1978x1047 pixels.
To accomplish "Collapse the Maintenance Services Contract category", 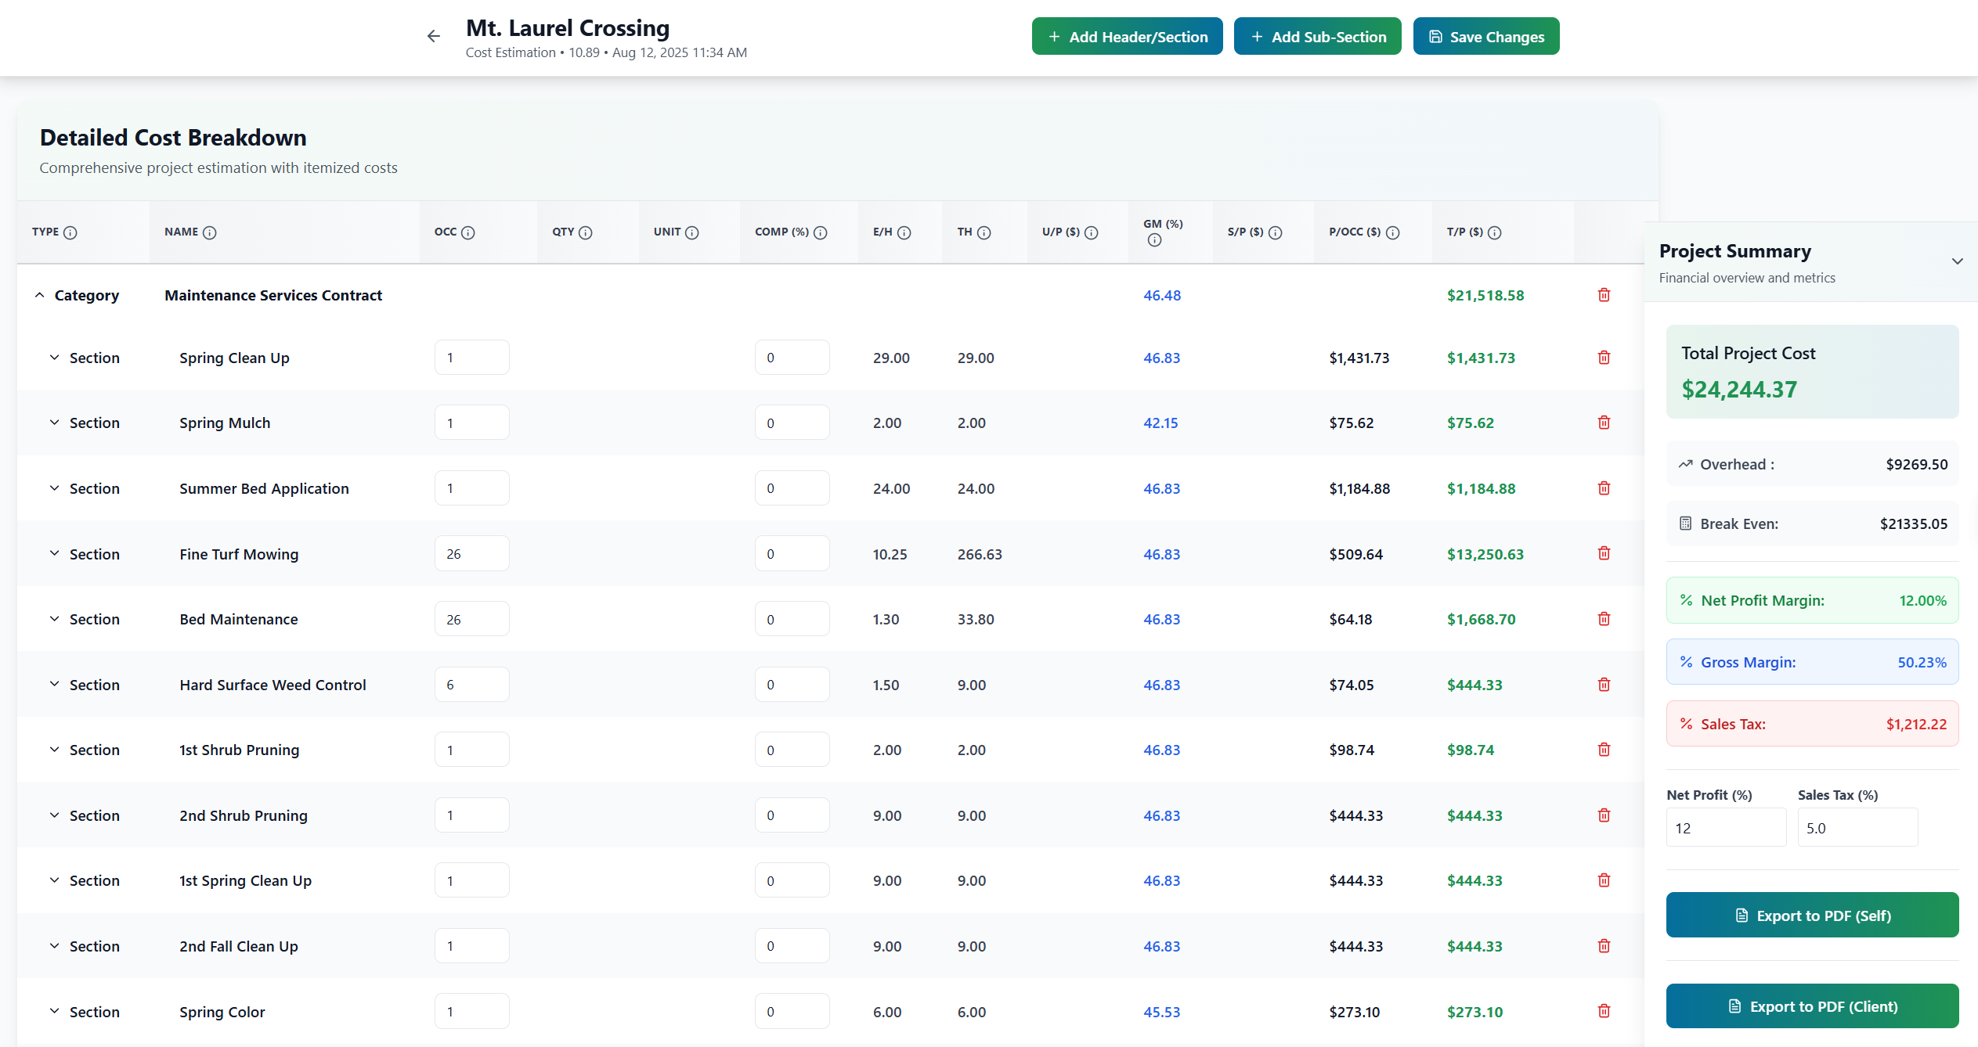I will [39, 295].
